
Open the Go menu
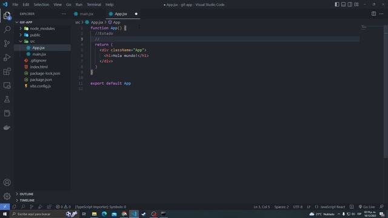[69, 4]
